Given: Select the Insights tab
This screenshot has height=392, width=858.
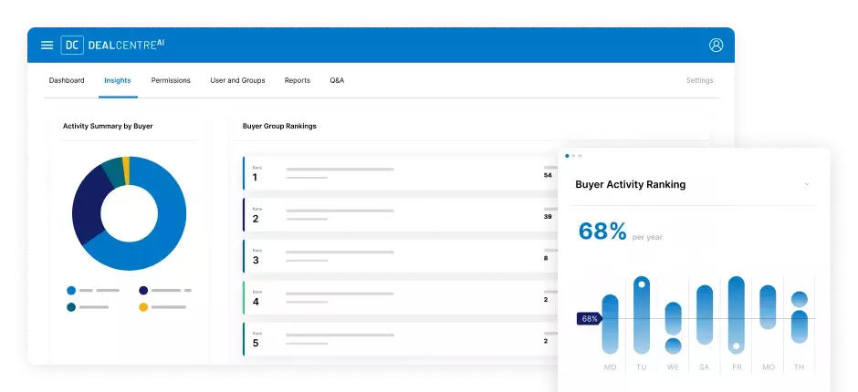Looking at the screenshot, I should pyautogui.click(x=118, y=80).
